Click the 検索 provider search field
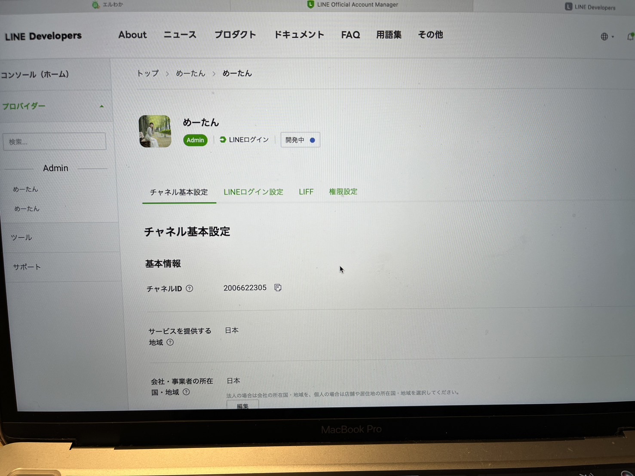This screenshot has width=635, height=476. (55, 141)
